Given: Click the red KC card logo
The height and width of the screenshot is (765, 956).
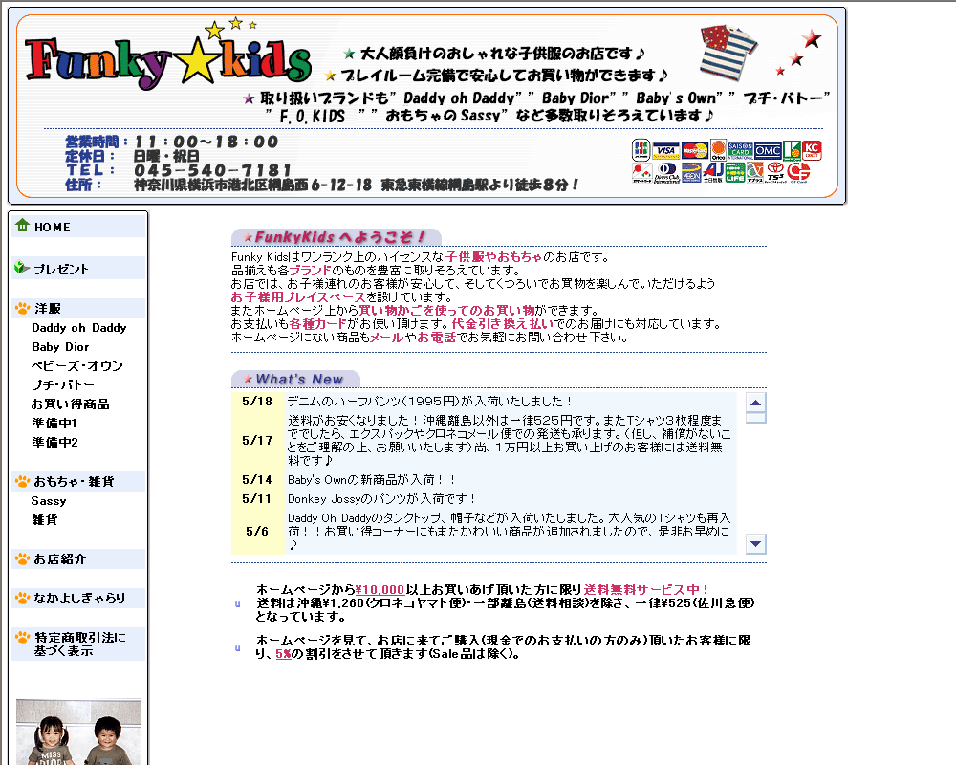Looking at the screenshot, I should [x=812, y=150].
